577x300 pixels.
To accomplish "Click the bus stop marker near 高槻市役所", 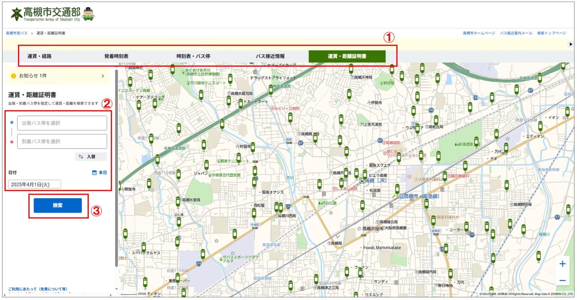I will click(362, 205).
